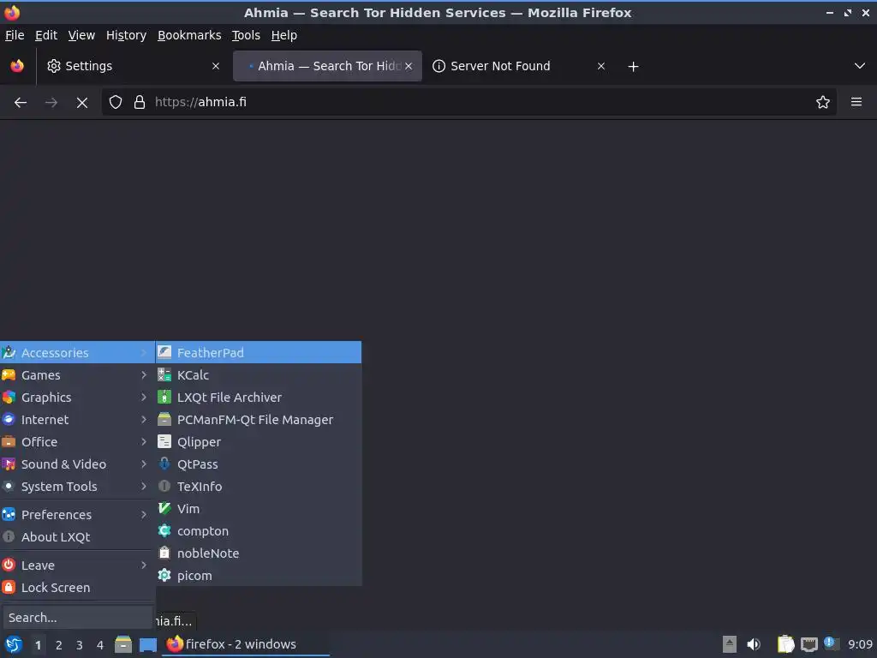Open a new tab with plus button
Image resolution: width=877 pixels, height=658 pixels.
tap(633, 67)
